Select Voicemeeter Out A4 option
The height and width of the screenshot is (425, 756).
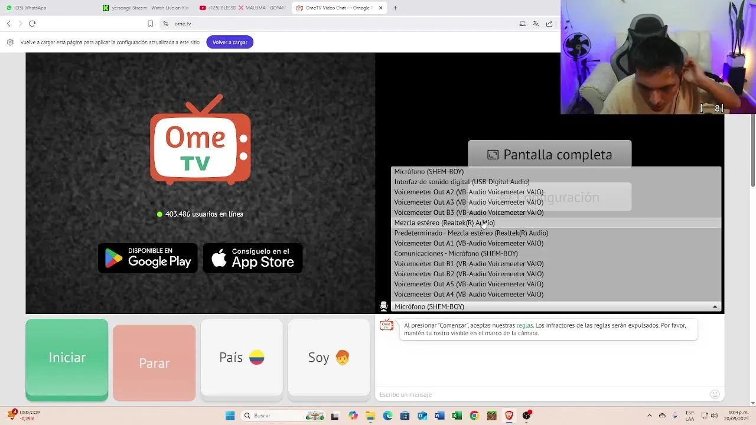(x=556, y=295)
